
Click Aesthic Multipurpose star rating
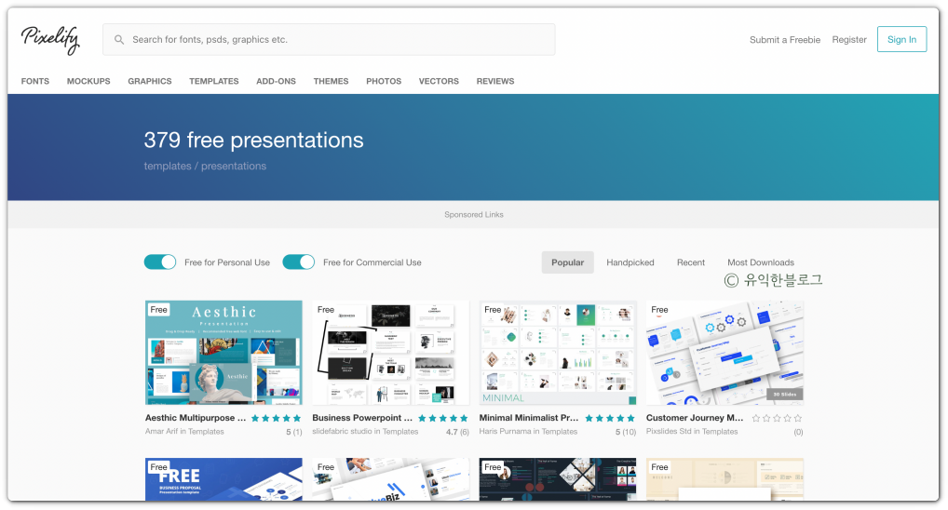(276, 418)
